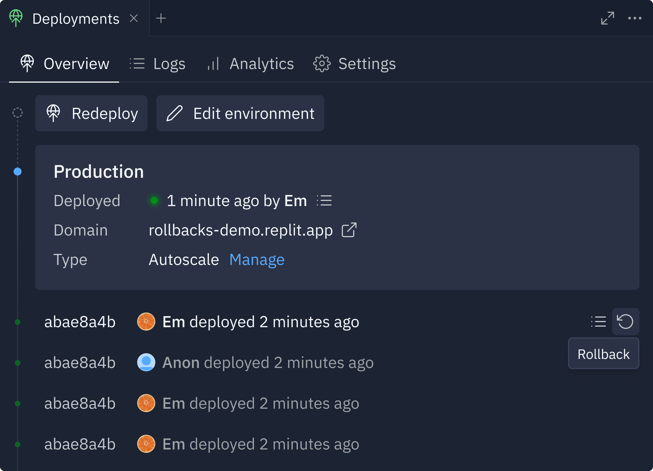Screen dimensions: 653x471
Task: Click the Rollback tooltip label
Action: click(603, 354)
